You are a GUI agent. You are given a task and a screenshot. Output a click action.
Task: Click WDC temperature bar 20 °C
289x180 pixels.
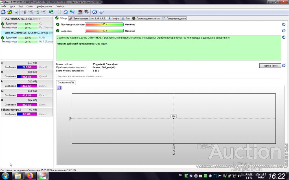pyautogui.click(x=28, y=42)
